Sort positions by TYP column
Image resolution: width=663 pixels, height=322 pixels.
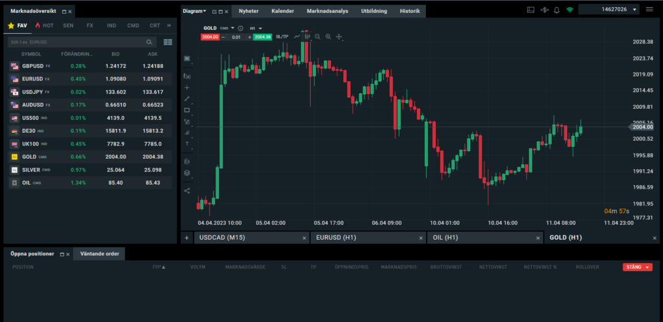coord(159,267)
